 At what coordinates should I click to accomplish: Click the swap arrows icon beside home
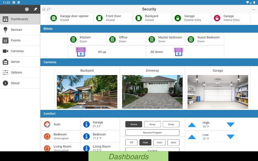tap(48, 9)
